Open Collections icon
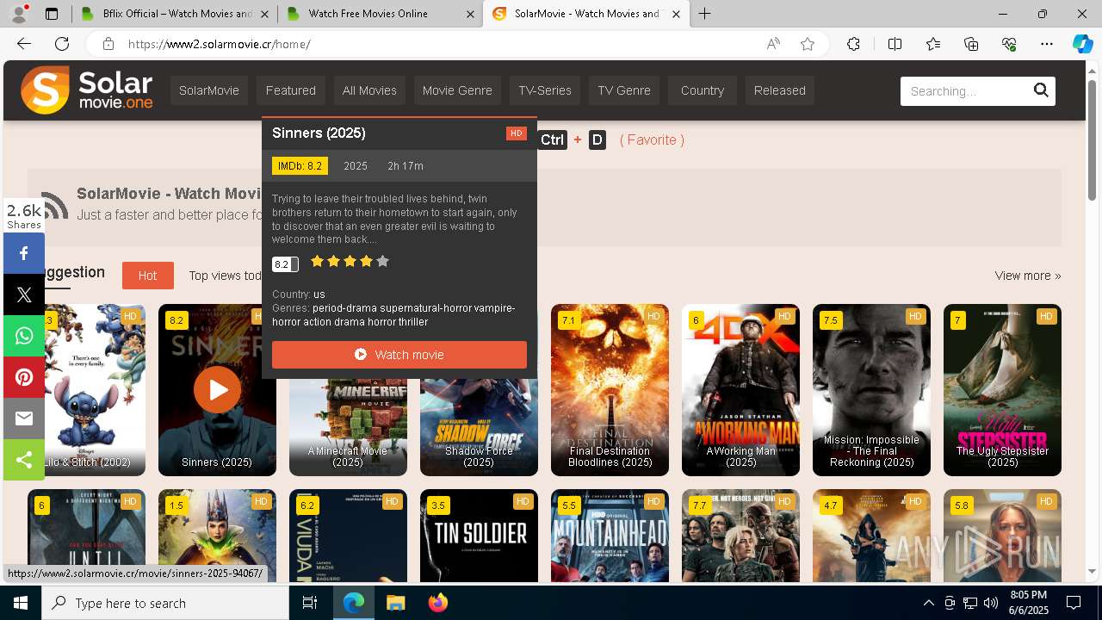Viewport: 1102px width, 620px height. tap(971, 44)
